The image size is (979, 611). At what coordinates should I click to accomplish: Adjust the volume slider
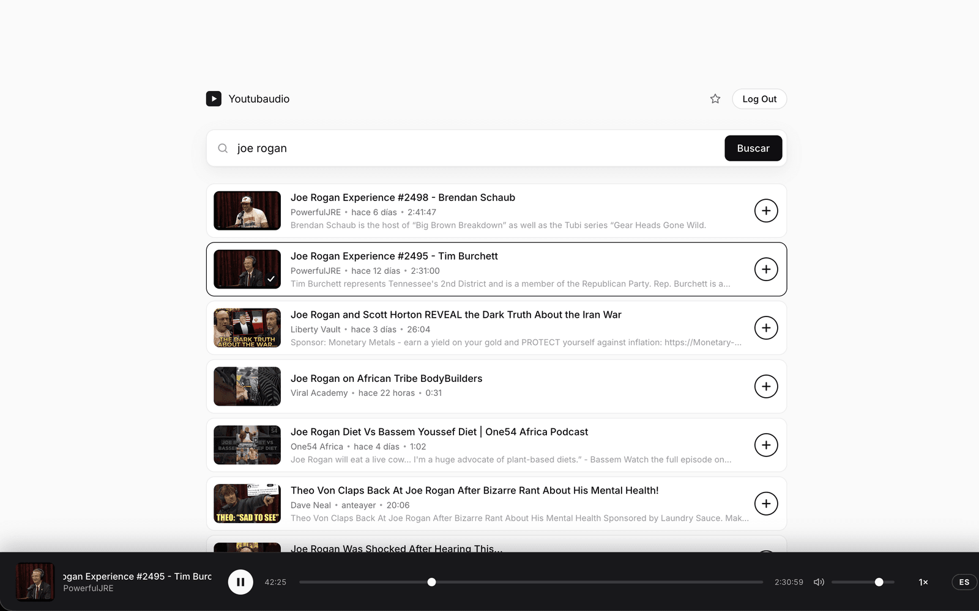point(863,582)
